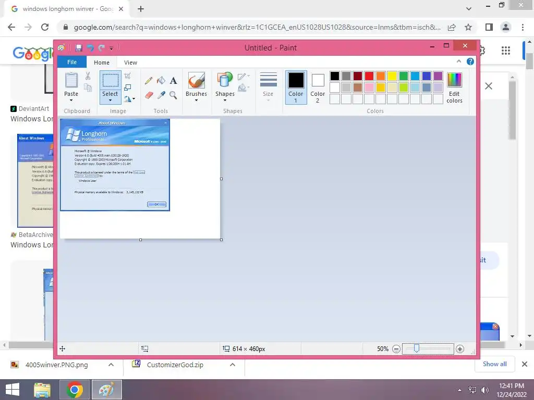
Task: Open the Brushes tool icon
Action: pos(196,80)
